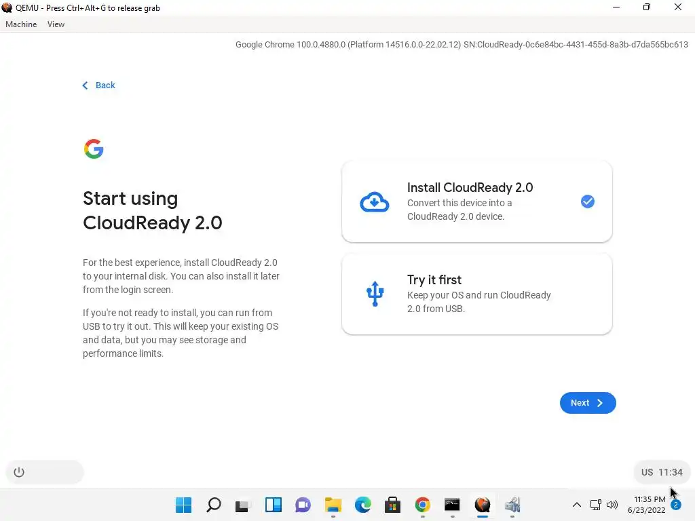
Task: Open the notification count badge
Action: [x=675, y=505]
